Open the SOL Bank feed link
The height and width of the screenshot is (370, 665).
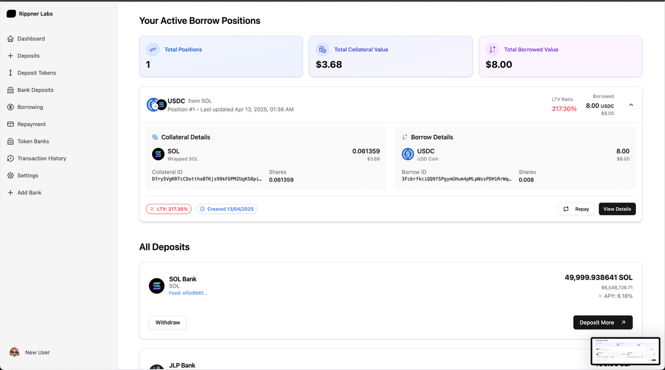(x=188, y=293)
